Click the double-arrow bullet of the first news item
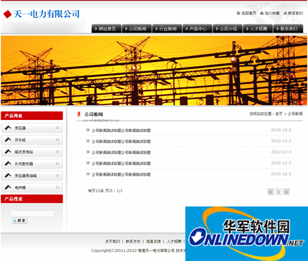 [x=88, y=130]
